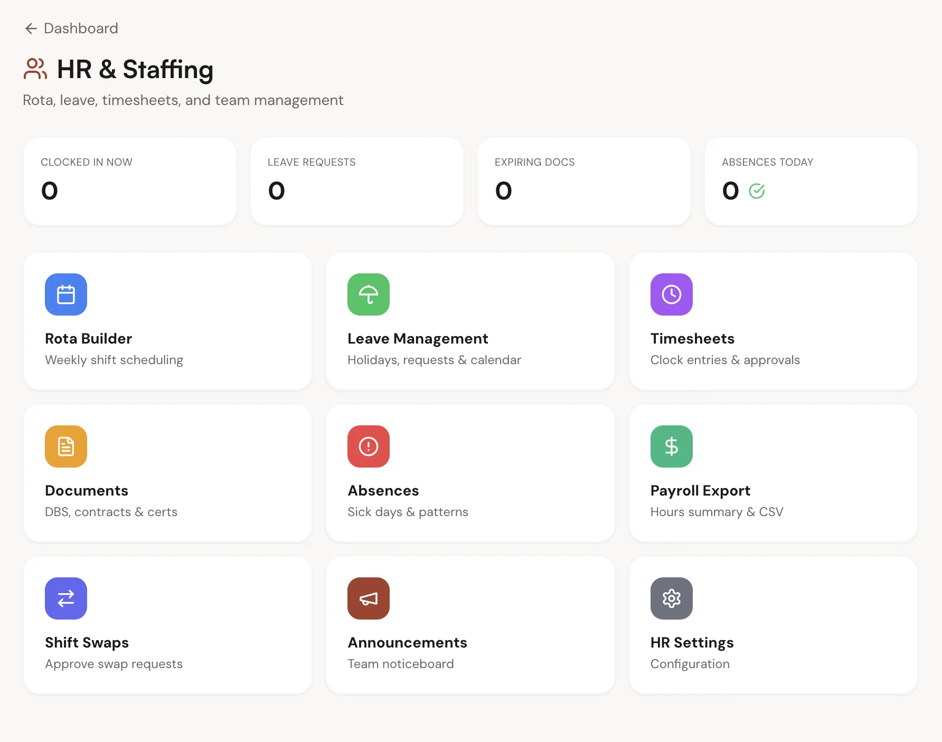Open the Leave Management title

point(418,339)
